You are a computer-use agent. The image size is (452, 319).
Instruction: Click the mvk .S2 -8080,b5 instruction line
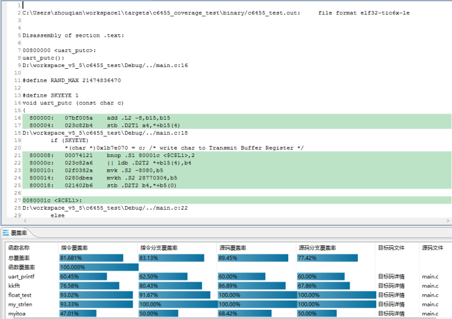point(135,171)
